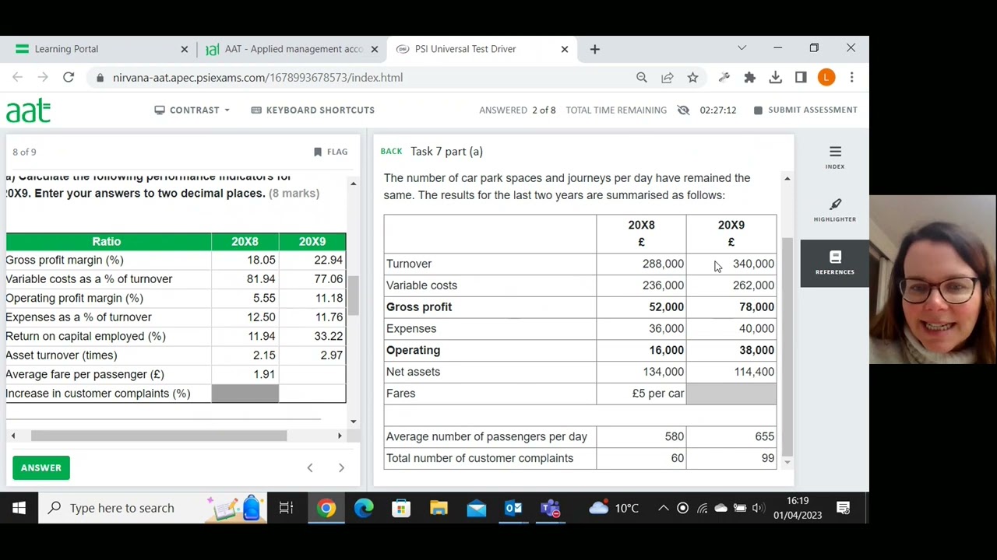Open Google Chrome from the taskbar
The width and height of the screenshot is (997, 560).
326,508
